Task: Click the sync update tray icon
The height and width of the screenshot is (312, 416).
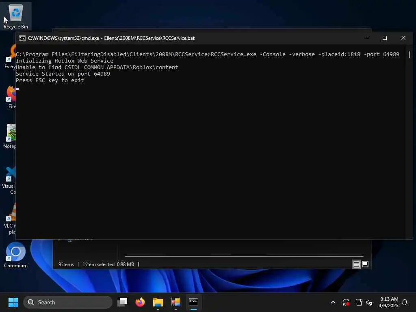Action: point(346,302)
